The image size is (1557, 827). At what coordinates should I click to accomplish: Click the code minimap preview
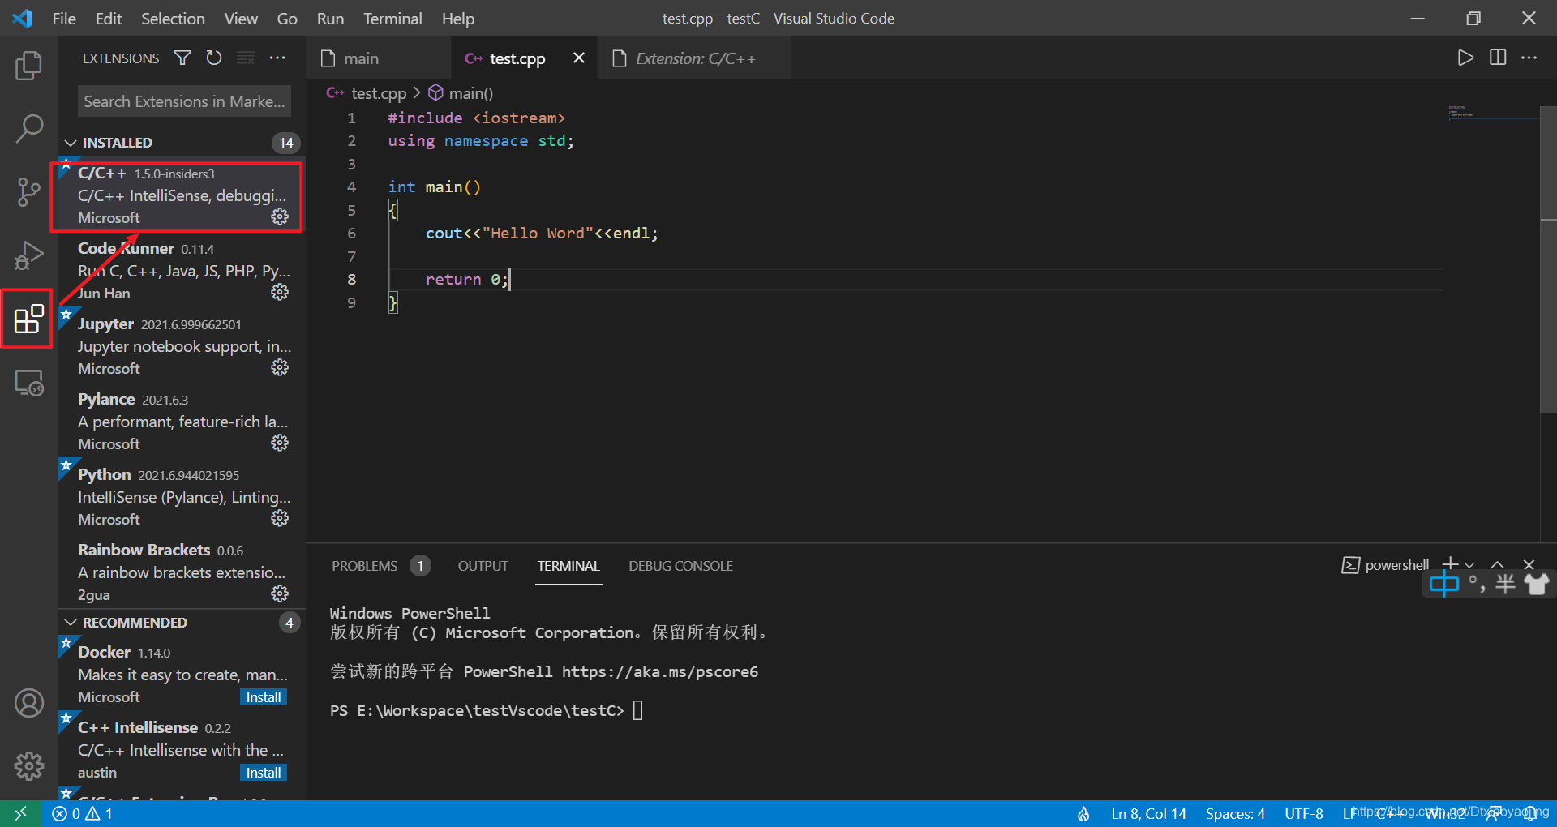1493,112
